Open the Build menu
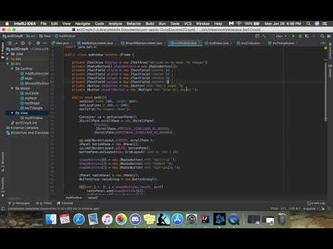The height and width of the screenshot is (249, 333). pyautogui.click(x=150, y=24)
